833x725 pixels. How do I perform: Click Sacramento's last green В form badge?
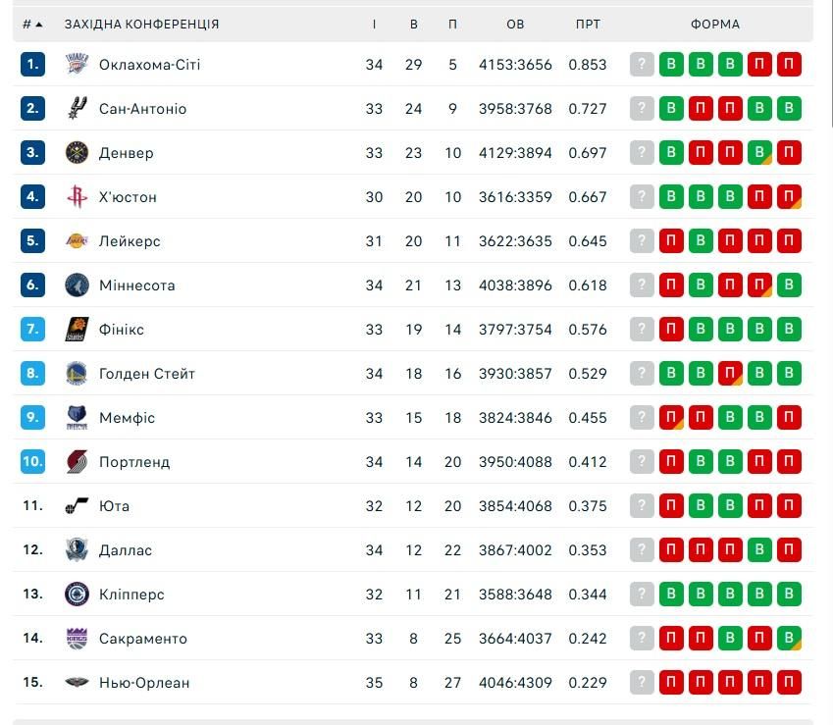pyautogui.click(x=789, y=639)
